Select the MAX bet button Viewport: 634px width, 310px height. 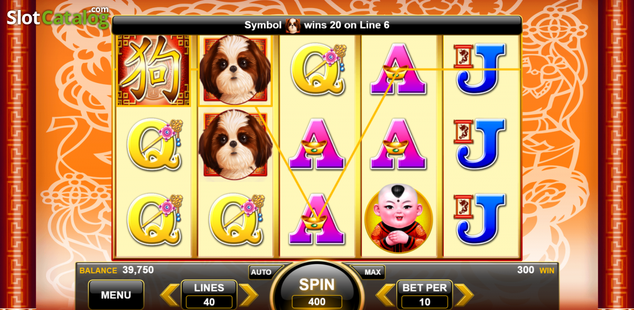372,272
